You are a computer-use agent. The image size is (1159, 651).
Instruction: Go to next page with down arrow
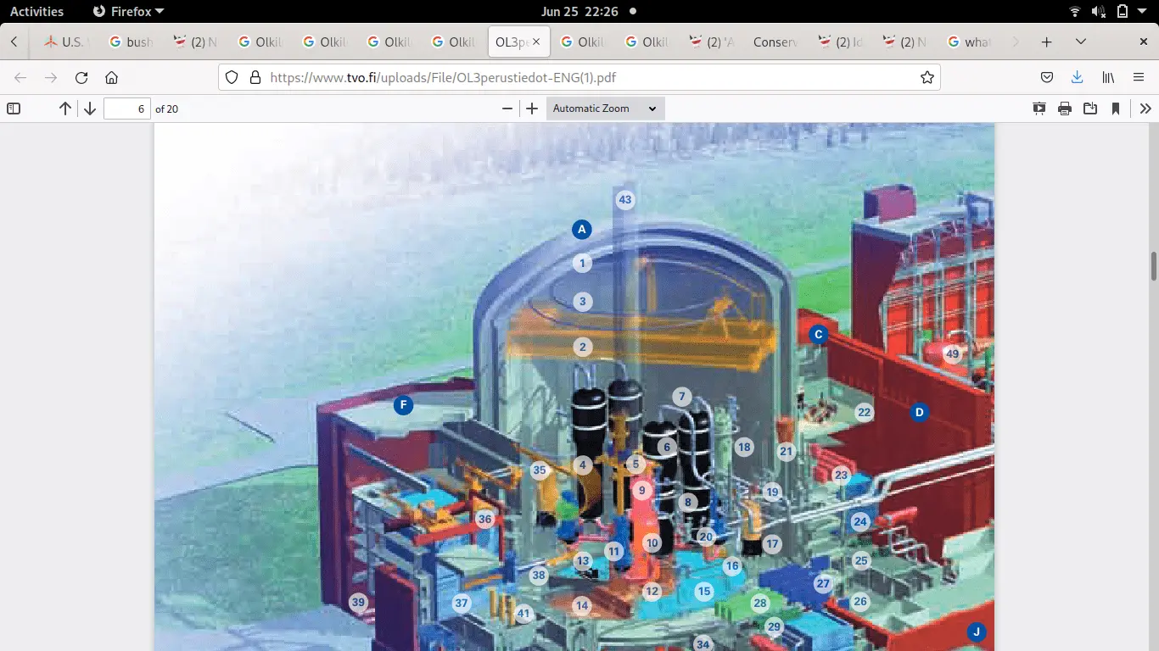tap(88, 108)
